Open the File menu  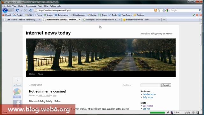(4, 6)
